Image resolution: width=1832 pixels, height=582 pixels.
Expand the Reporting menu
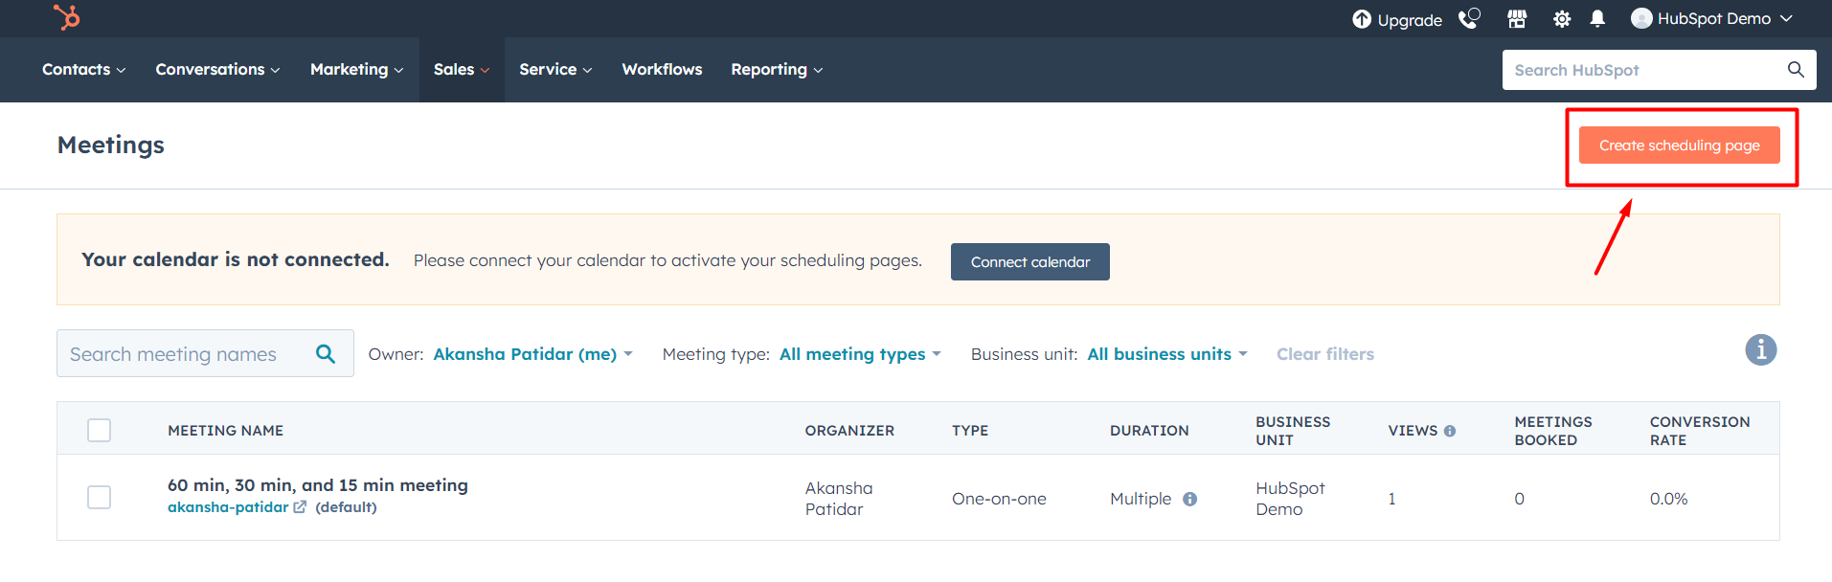(777, 69)
